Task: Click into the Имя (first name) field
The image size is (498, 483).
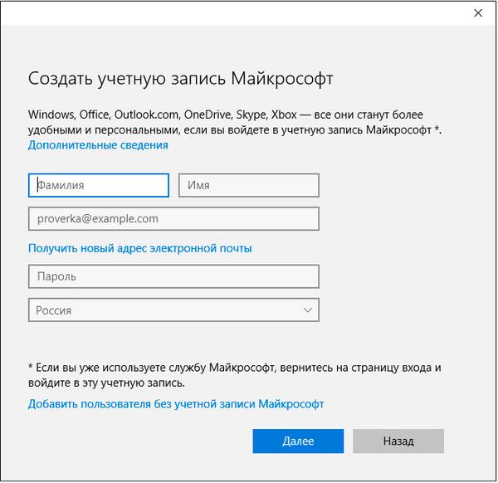Action: click(x=249, y=185)
